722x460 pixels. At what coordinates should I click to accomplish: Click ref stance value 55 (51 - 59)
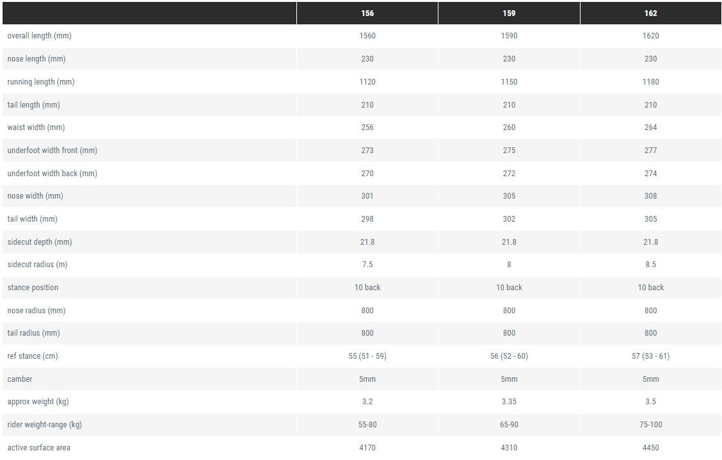367,356
